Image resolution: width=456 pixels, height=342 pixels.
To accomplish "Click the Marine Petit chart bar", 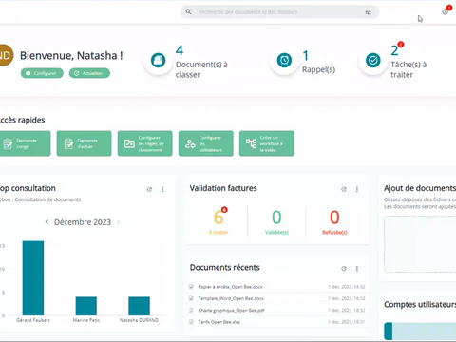I will point(86,306).
